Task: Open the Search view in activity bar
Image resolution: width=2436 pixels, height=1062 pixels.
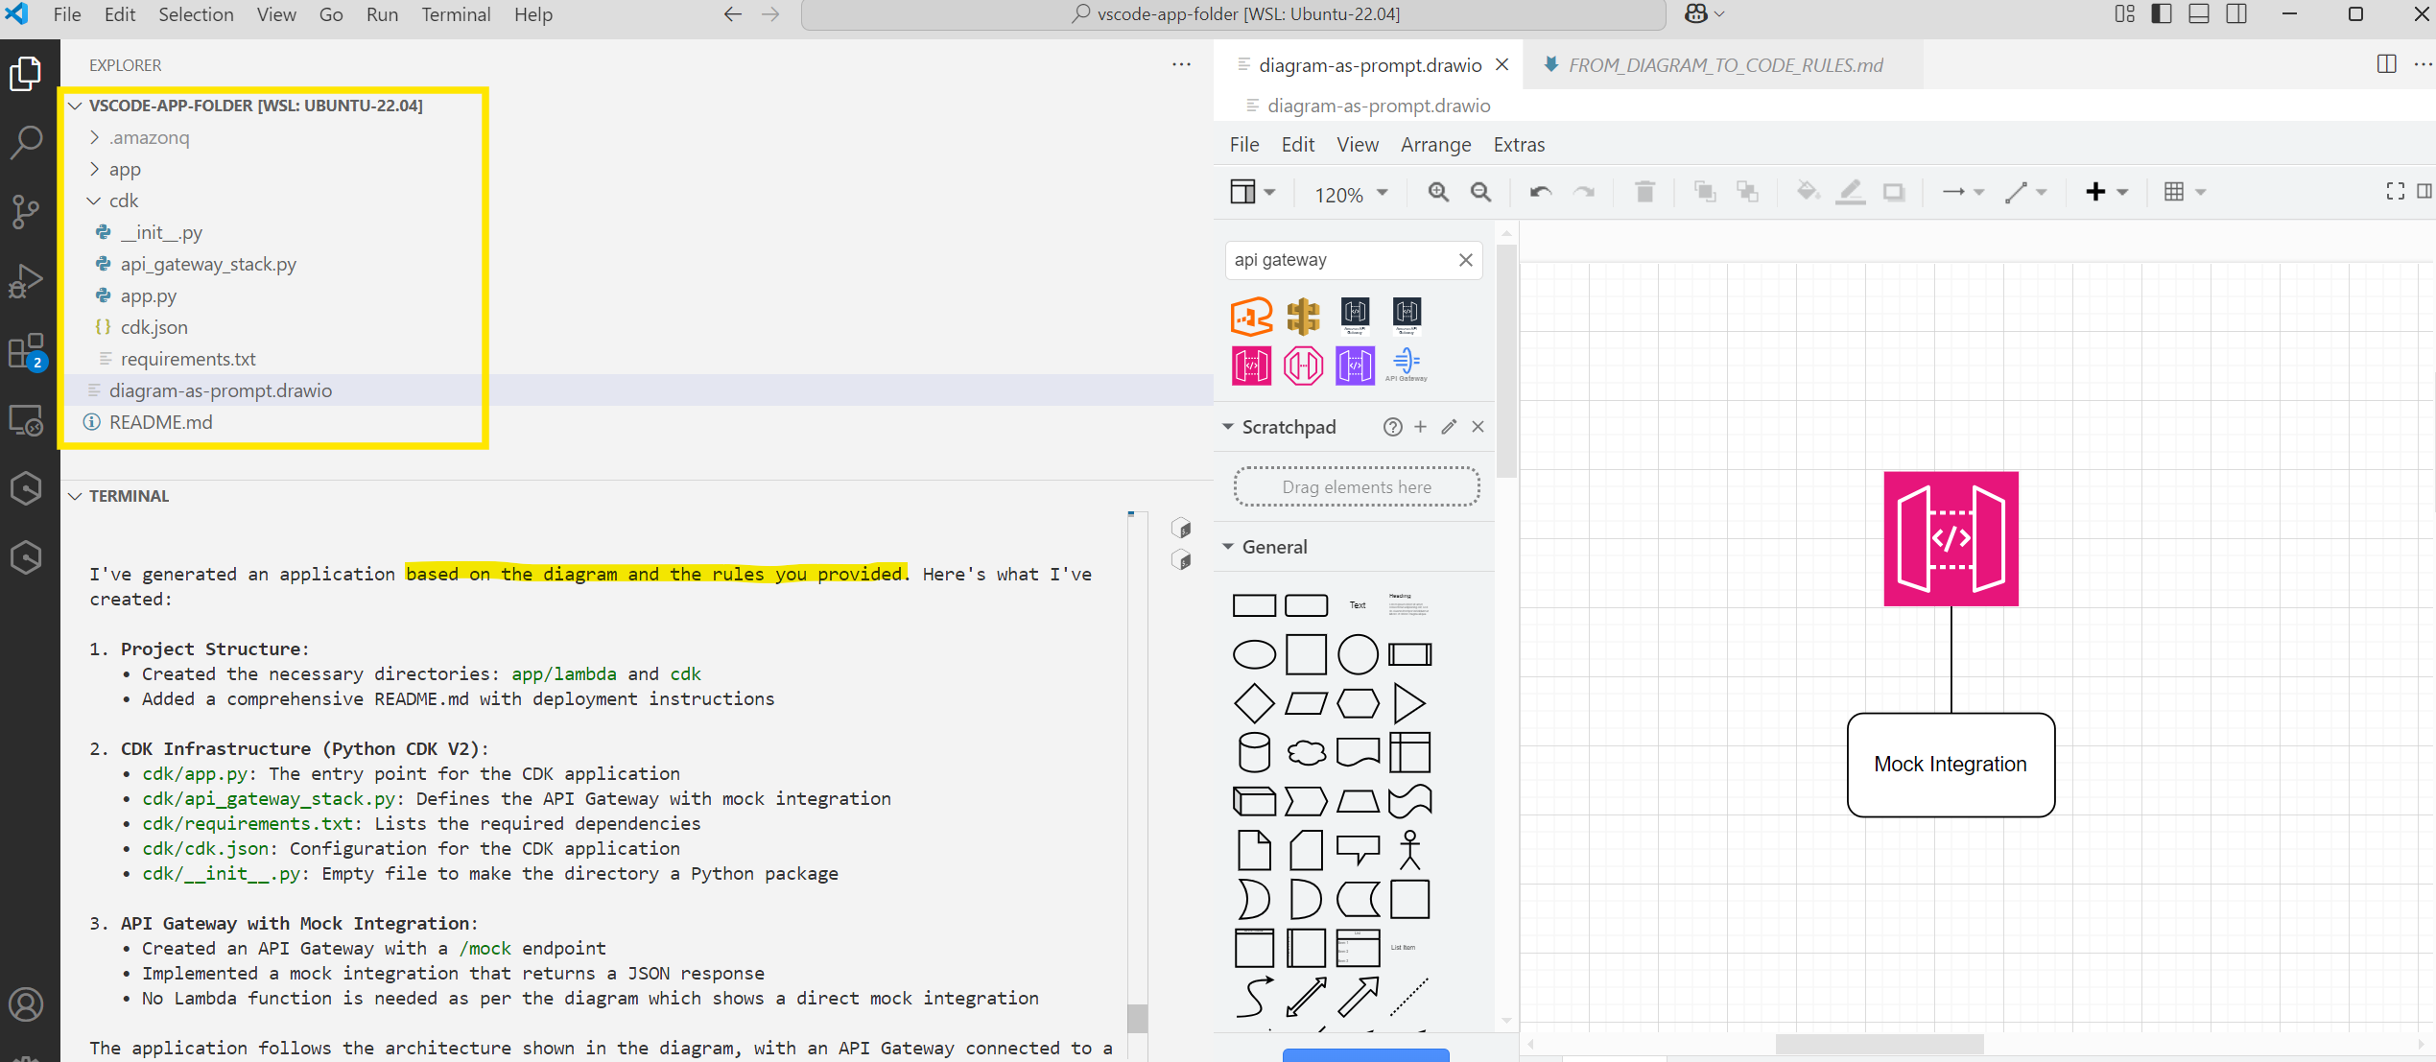Action: [x=26, y=141]
